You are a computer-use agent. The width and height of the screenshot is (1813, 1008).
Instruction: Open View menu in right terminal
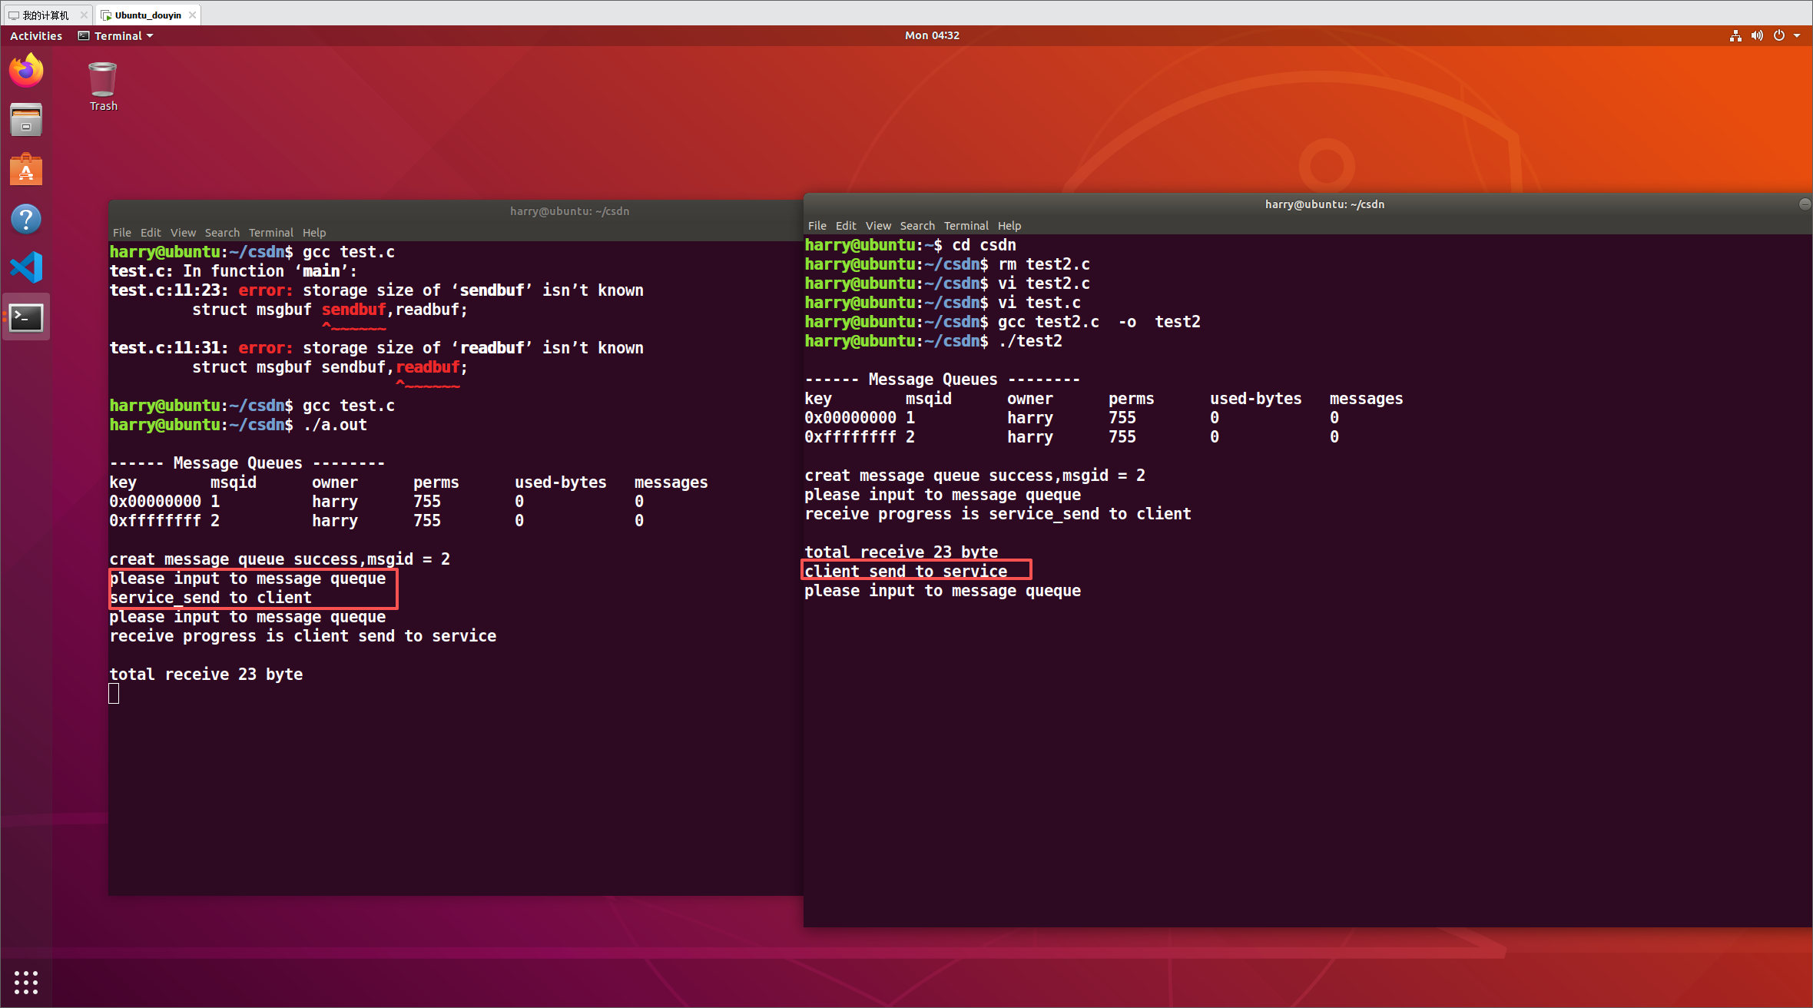(878, 225)
